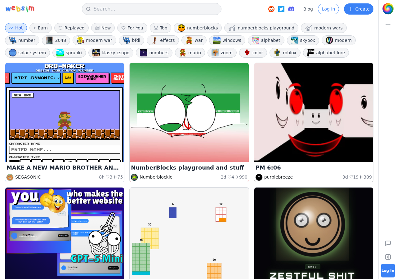This screenshot has height=279, width=397.
Task: Click the sidebar Log In button
Action: coord(388,271)
